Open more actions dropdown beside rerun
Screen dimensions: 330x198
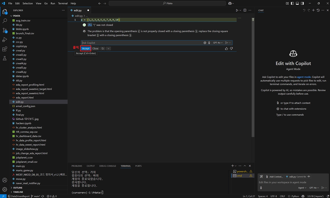pyautogui.click(x=108, y=49)
